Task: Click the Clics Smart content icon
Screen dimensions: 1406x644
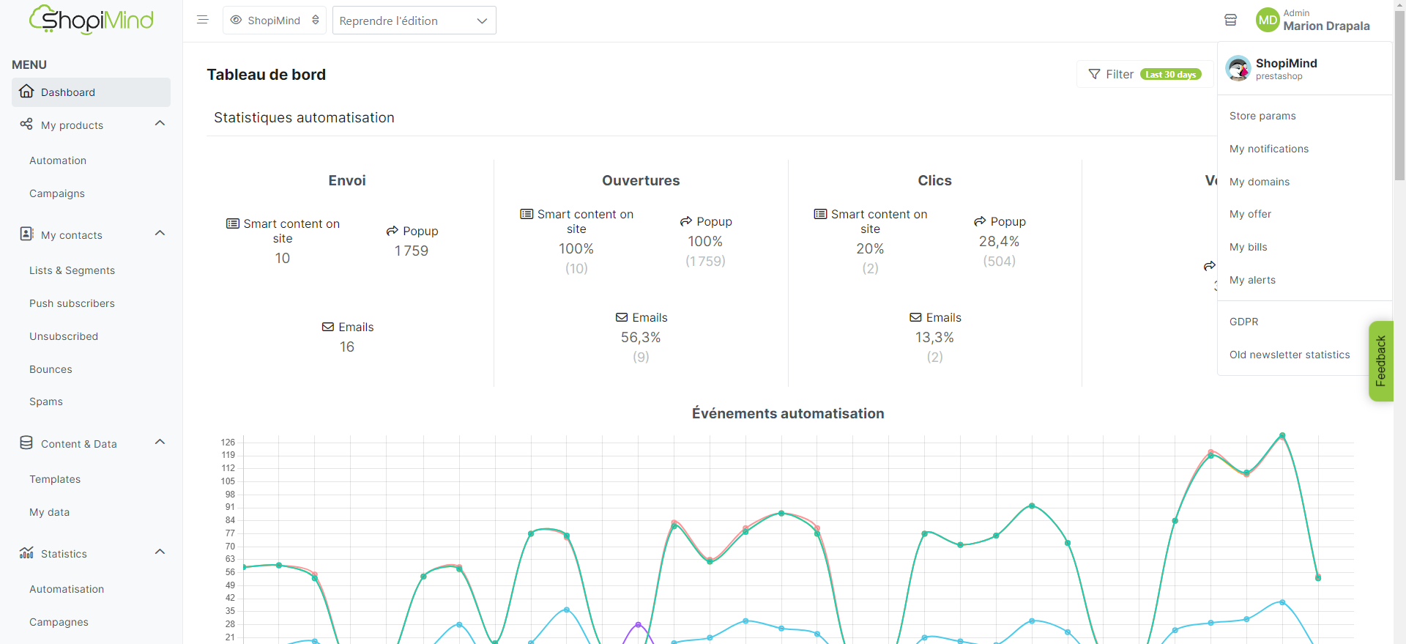Action: point(820,214)
